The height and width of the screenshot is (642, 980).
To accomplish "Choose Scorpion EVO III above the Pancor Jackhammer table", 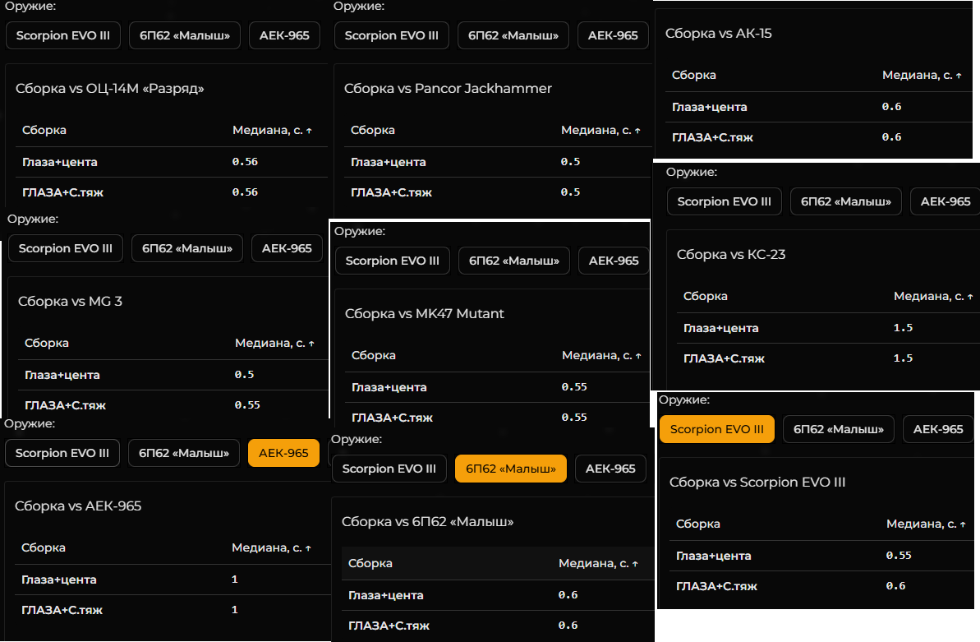I will [392, 35].
